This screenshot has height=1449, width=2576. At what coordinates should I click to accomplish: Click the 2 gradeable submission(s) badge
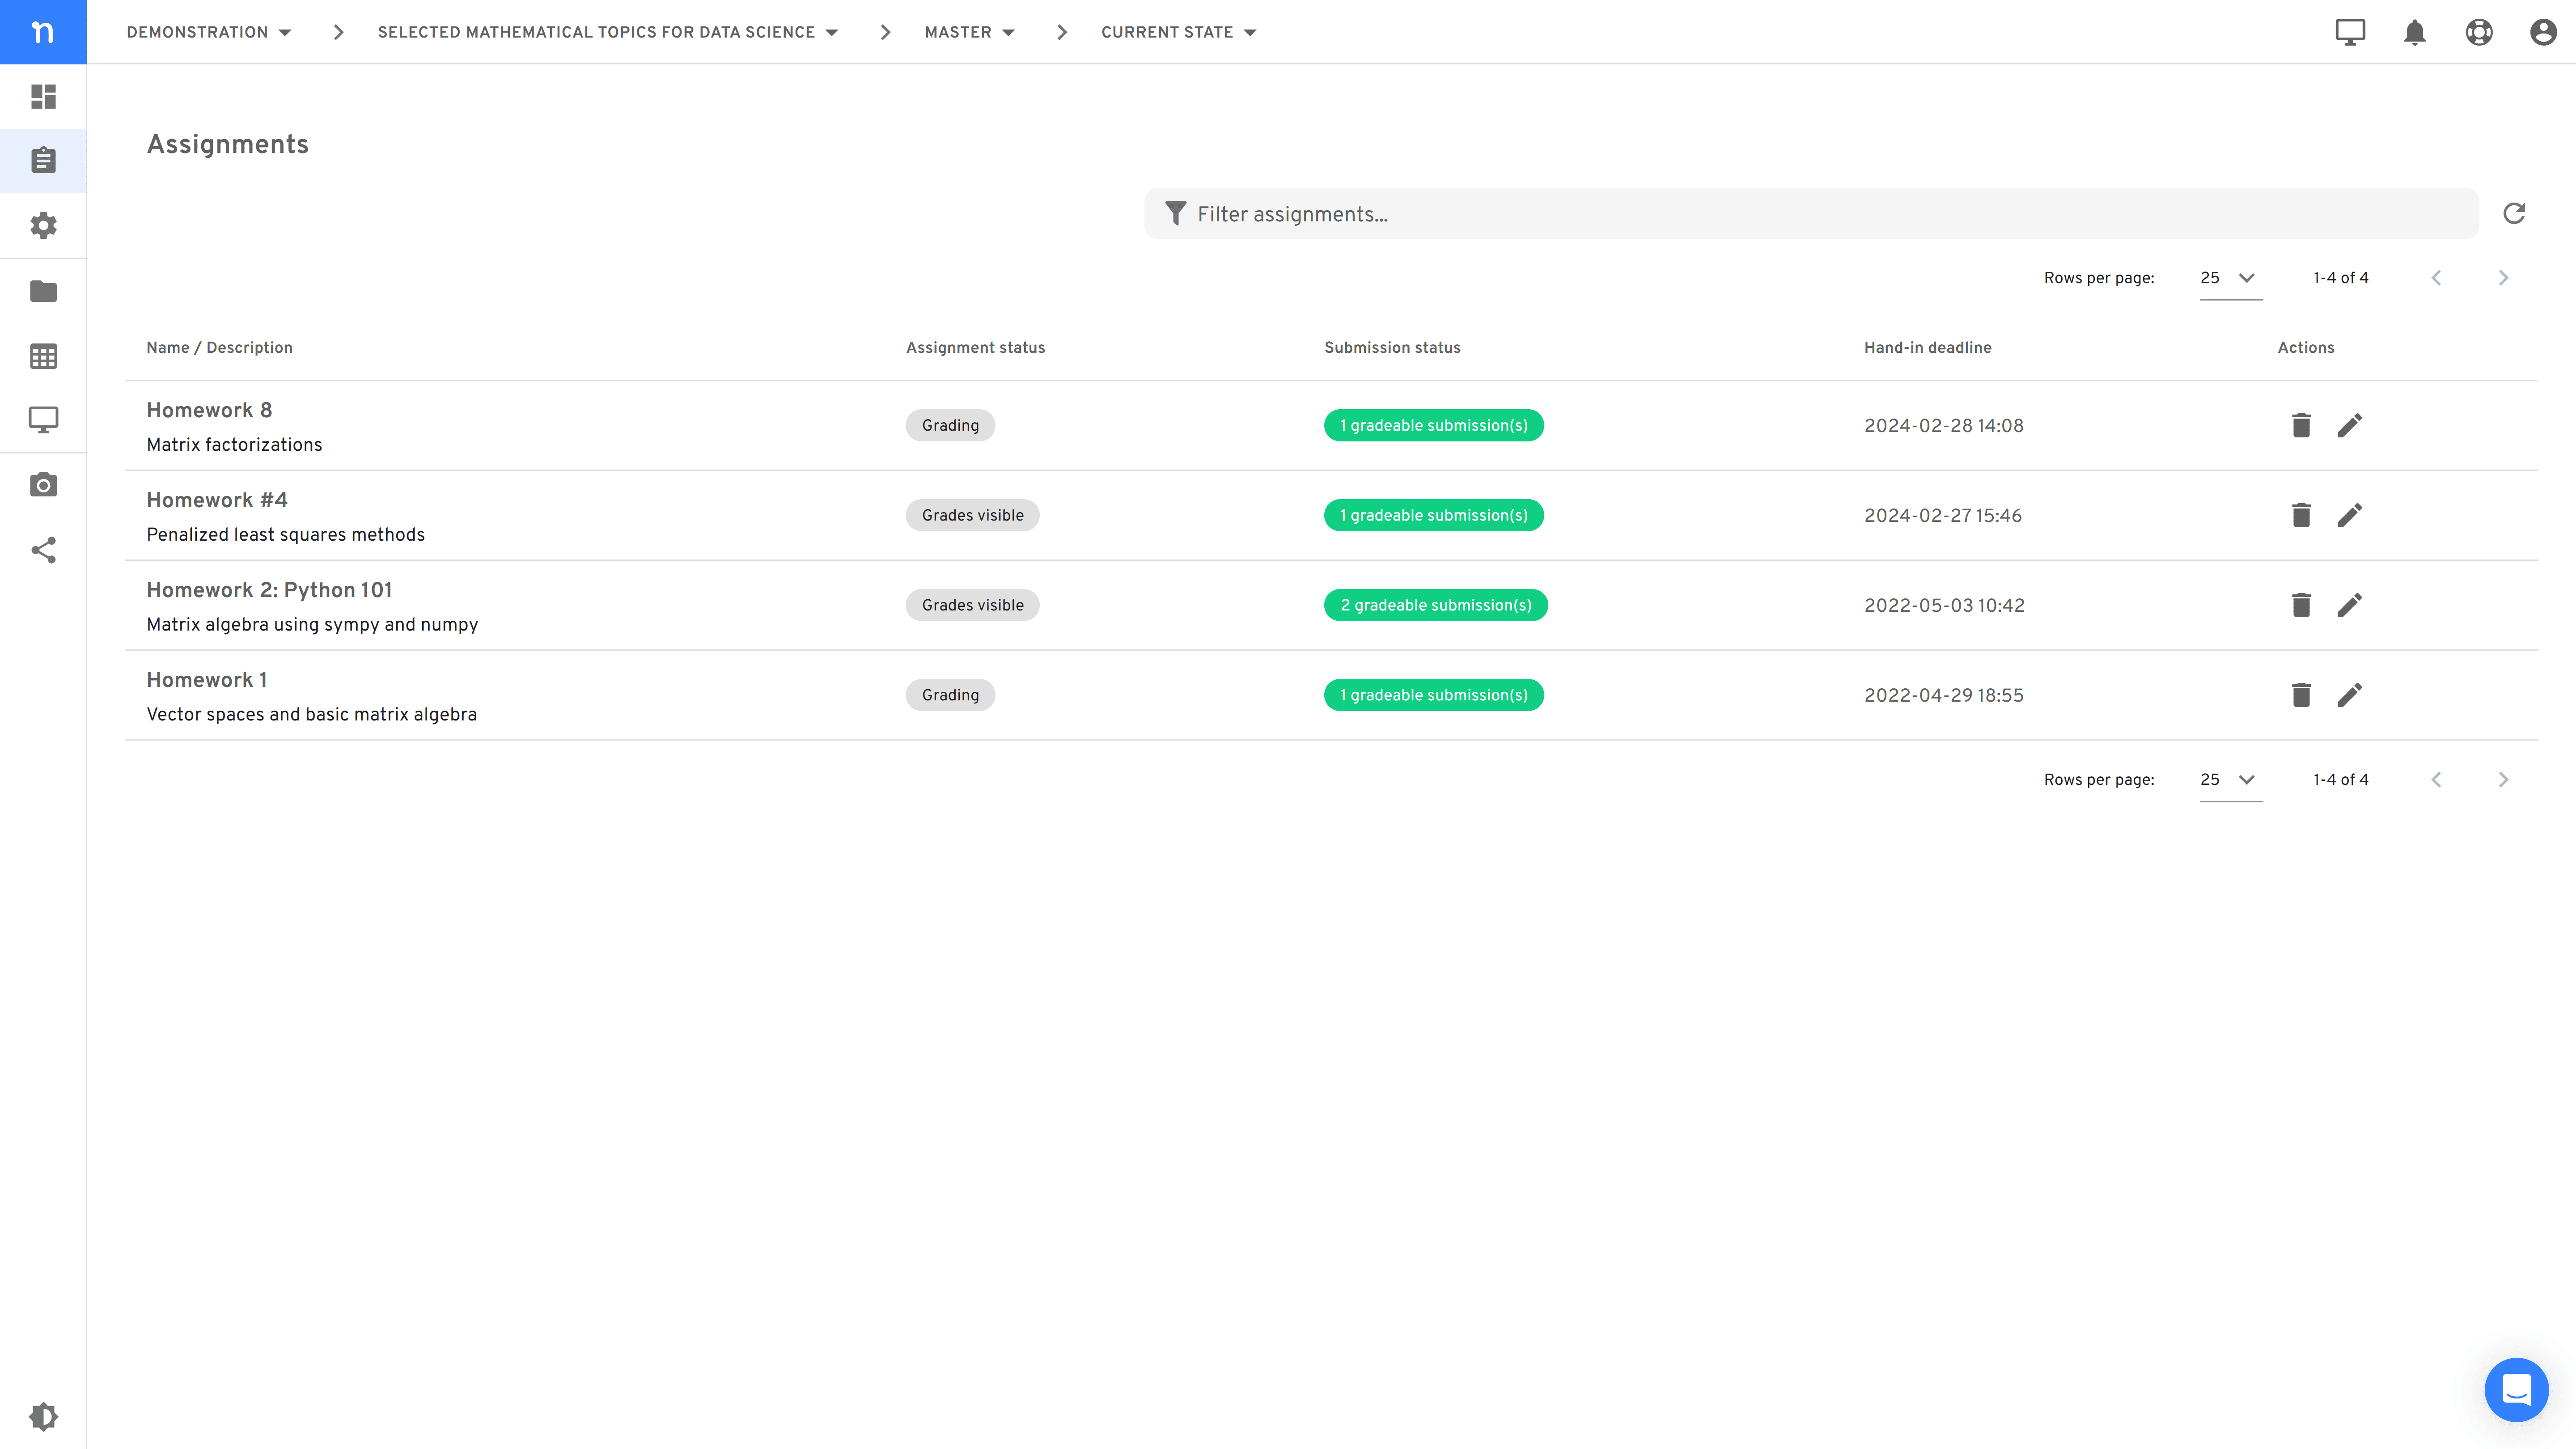pyautogui.click(x=1435, y=605)
